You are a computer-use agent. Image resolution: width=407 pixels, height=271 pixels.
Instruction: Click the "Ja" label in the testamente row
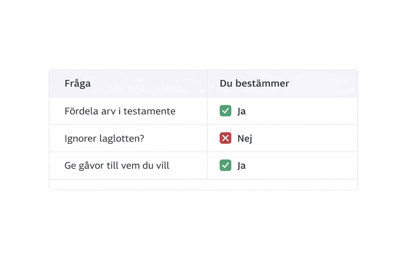click(x=241, y=111)
